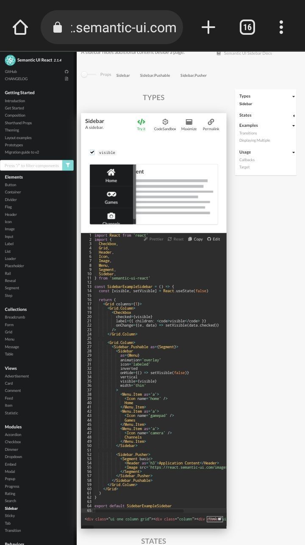This screenshot has width=305, height=545.
Task: Open the Breadcrumb collection page
Action: click(15, 317)
